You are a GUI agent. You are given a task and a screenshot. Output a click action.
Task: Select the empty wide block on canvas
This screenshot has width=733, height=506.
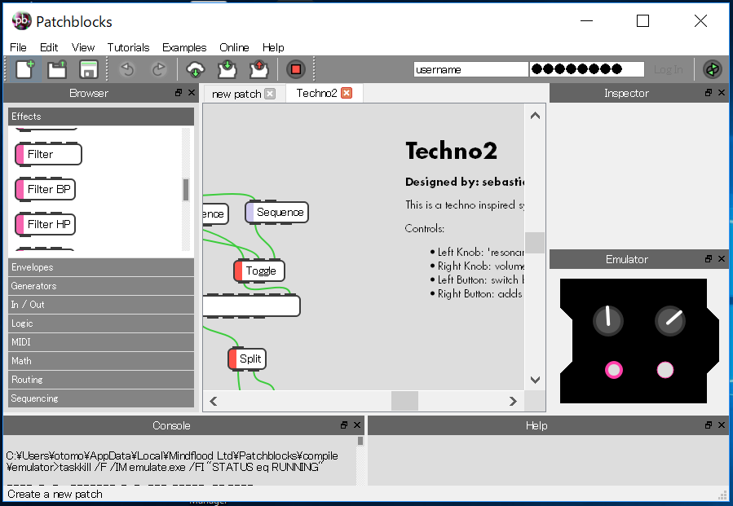[x=251, y=306]
